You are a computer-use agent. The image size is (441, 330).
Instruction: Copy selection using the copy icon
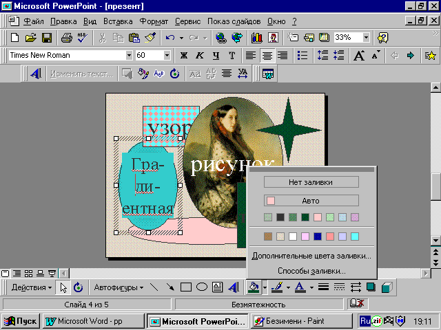pos(118,37)
